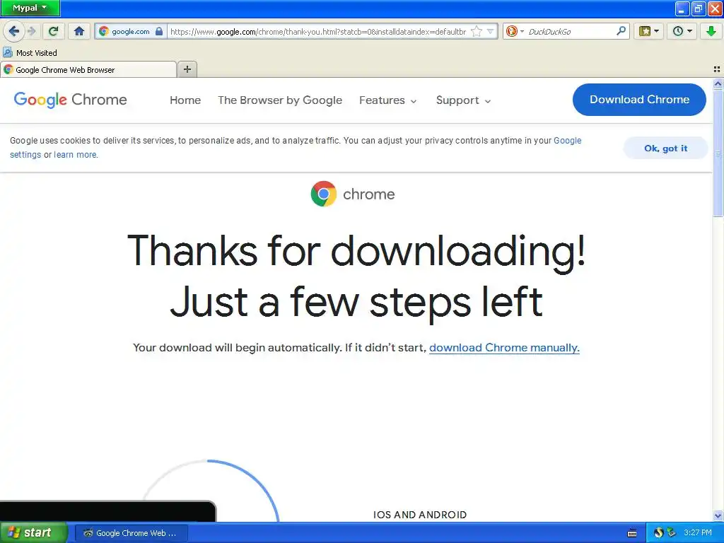Screen dimensions: 724x543
Task: Open the history clock button
Action: click(x=682, y=31)
